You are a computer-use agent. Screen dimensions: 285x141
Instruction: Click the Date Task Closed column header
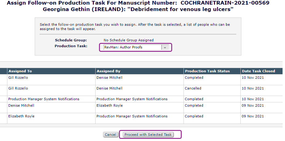pos(258,71)
